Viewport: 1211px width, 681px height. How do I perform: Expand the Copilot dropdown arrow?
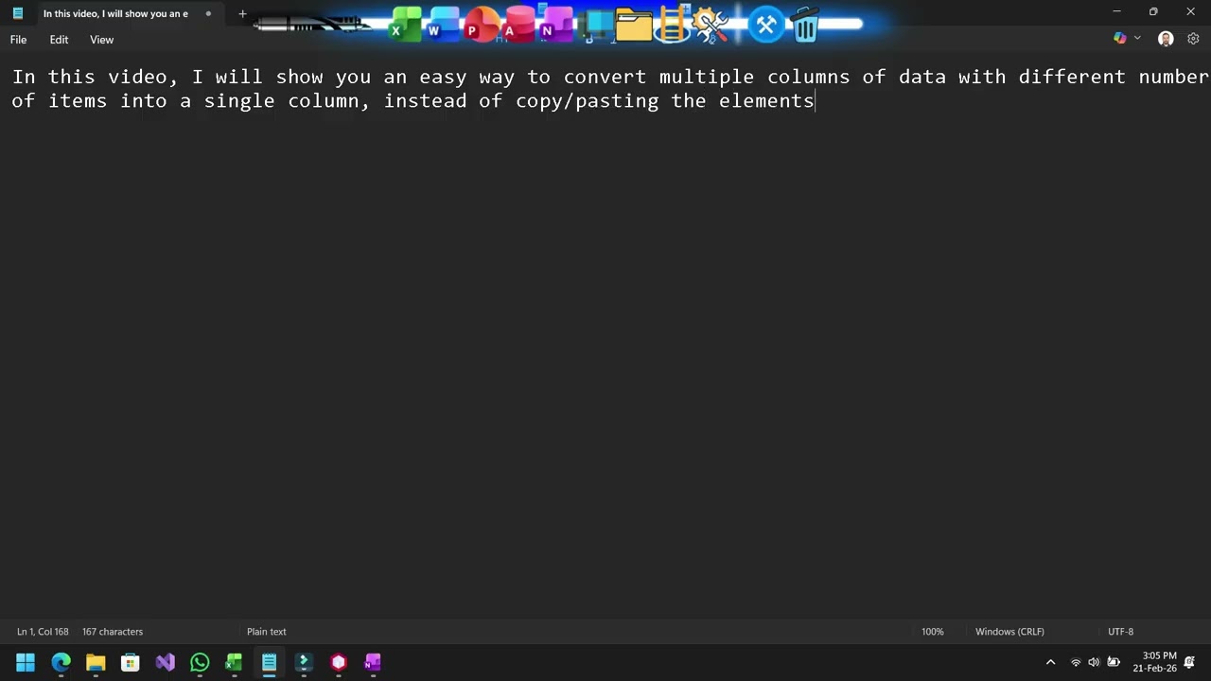(x=1137, y=39)
